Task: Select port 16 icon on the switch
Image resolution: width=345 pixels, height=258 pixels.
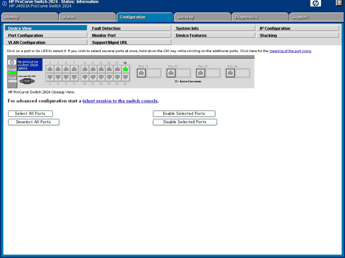Action: pyautogui.click(x=109, y=77)
